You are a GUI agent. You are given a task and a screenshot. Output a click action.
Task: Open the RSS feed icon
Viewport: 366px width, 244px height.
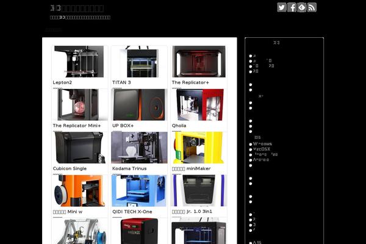pyautogui.click(x=312, y=7)
